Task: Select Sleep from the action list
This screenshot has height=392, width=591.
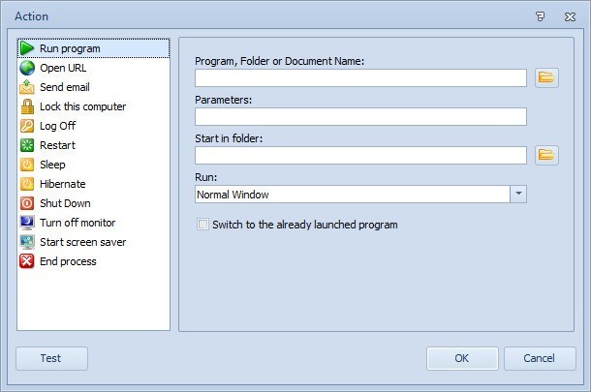Action: point(52,165)
